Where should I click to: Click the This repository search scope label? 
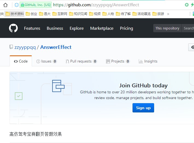click(167, 28)
